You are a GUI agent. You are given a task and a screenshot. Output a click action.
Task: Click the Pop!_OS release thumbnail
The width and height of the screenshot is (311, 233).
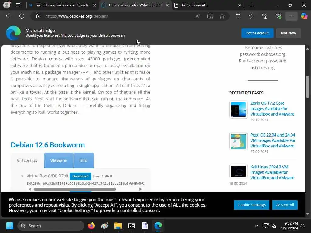(x=238, y=141)
